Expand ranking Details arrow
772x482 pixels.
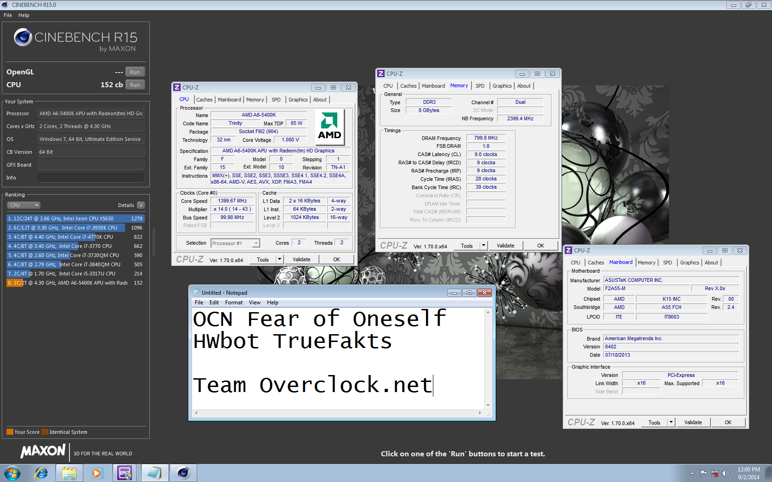(x=141, y=205)
